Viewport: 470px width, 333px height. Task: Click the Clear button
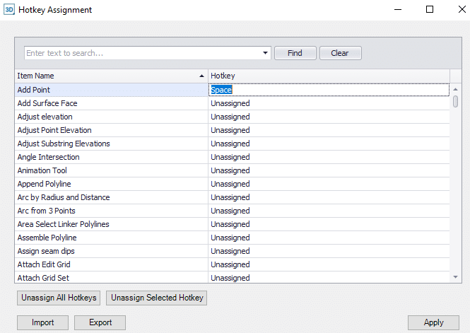coord(340,53)
